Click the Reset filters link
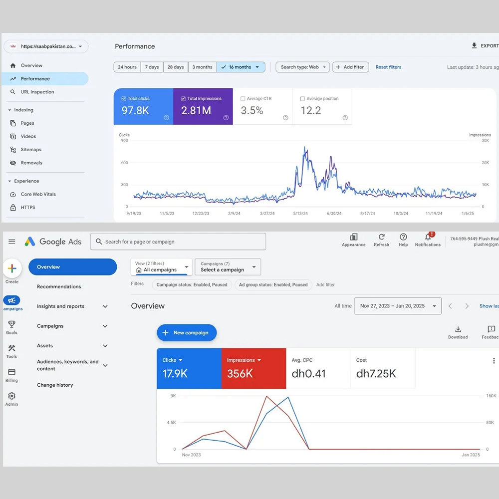Viewport: 499px width, 499px height. (388, 67)
